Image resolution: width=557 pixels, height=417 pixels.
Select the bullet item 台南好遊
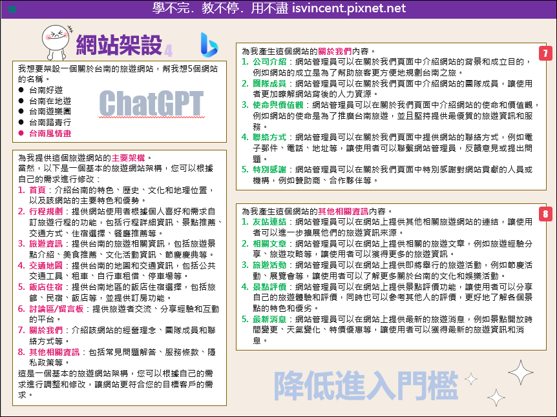tap(46, 90)
